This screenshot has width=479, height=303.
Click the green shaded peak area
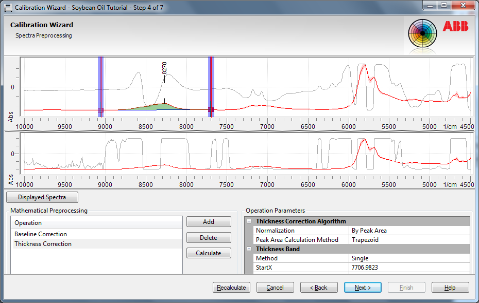point(164,106)
